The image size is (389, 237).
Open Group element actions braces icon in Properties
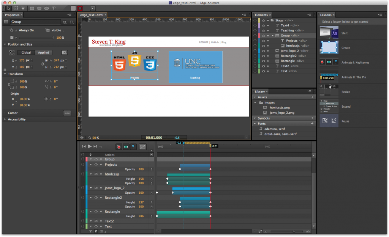[72, 22]
